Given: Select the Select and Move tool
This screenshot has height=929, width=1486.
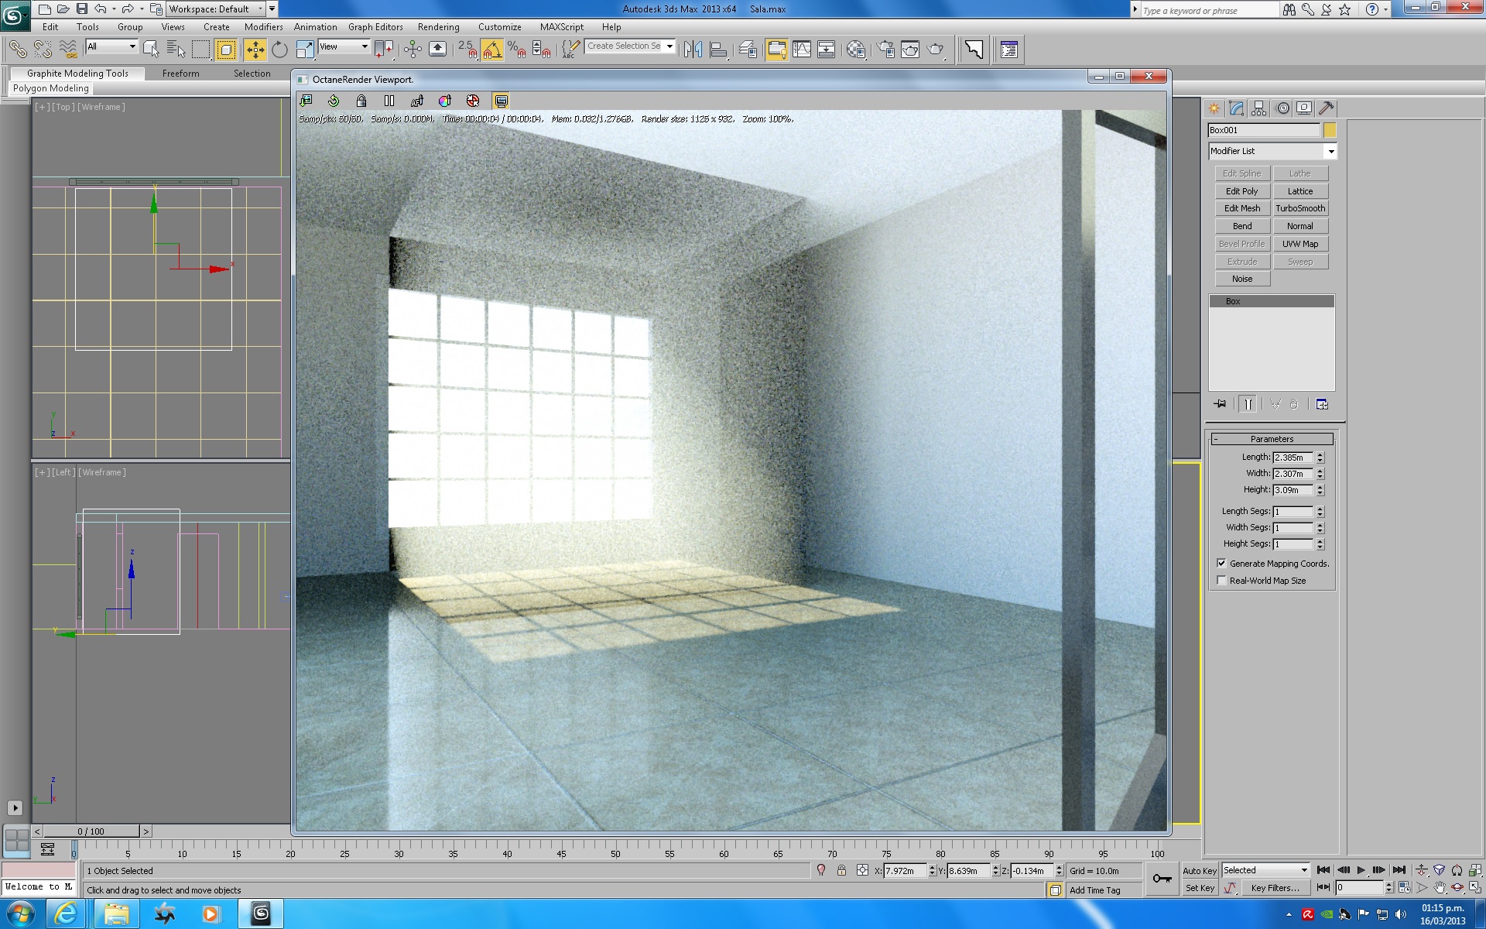Looking at the screenshot, I should point(255,50).
